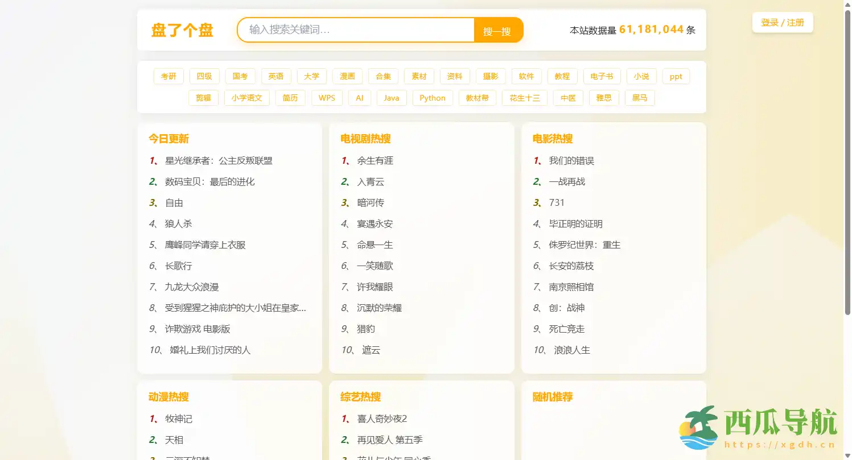This screenshot has width=852, height=460.
Task: Select the Python tag
Action: coord(433,98)
